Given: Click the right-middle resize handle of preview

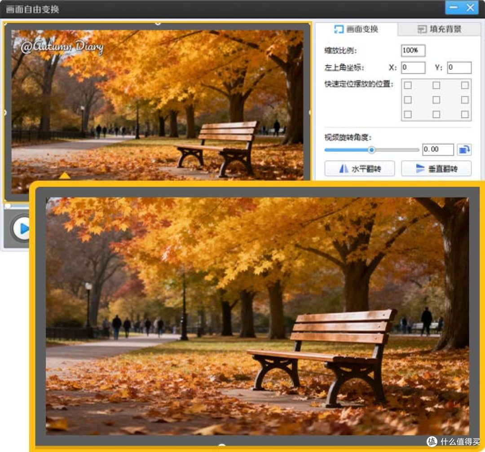Looking at the screenshot, I should click(310, 113).
